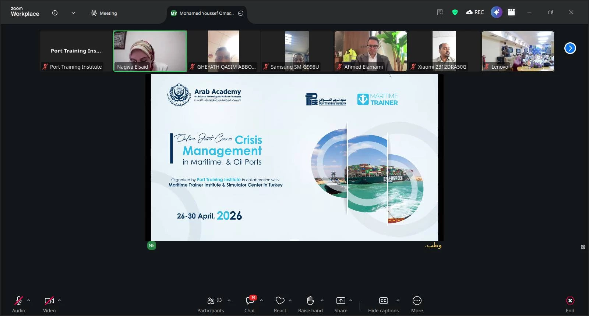Viewport: 589px width, 316px height.
Task: Click the Arabic live caption text
Action: 433,245
